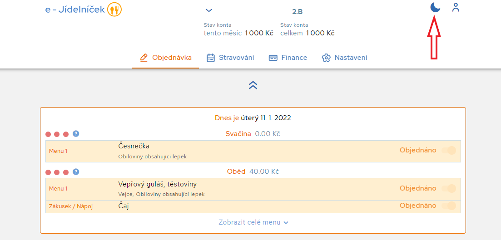Image resolution: width=501 pixels, height=240 pixels.
Task: Select the Vepřový guláš, těstoviny meal row
Action: click(253, 189)
